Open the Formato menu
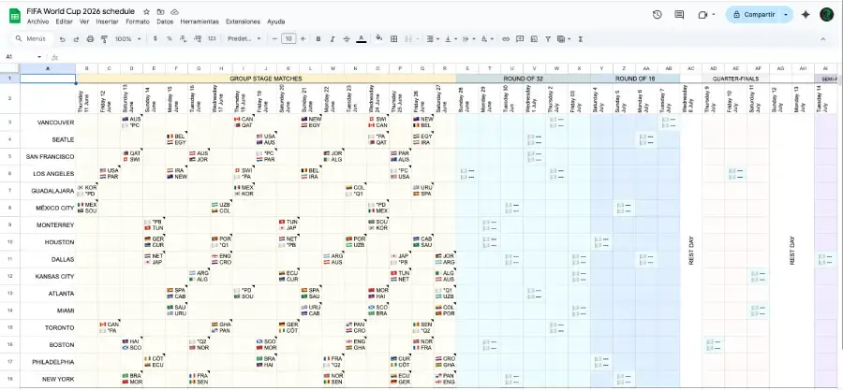The height and width of the screenshot is (390, 843). (138, 22)
